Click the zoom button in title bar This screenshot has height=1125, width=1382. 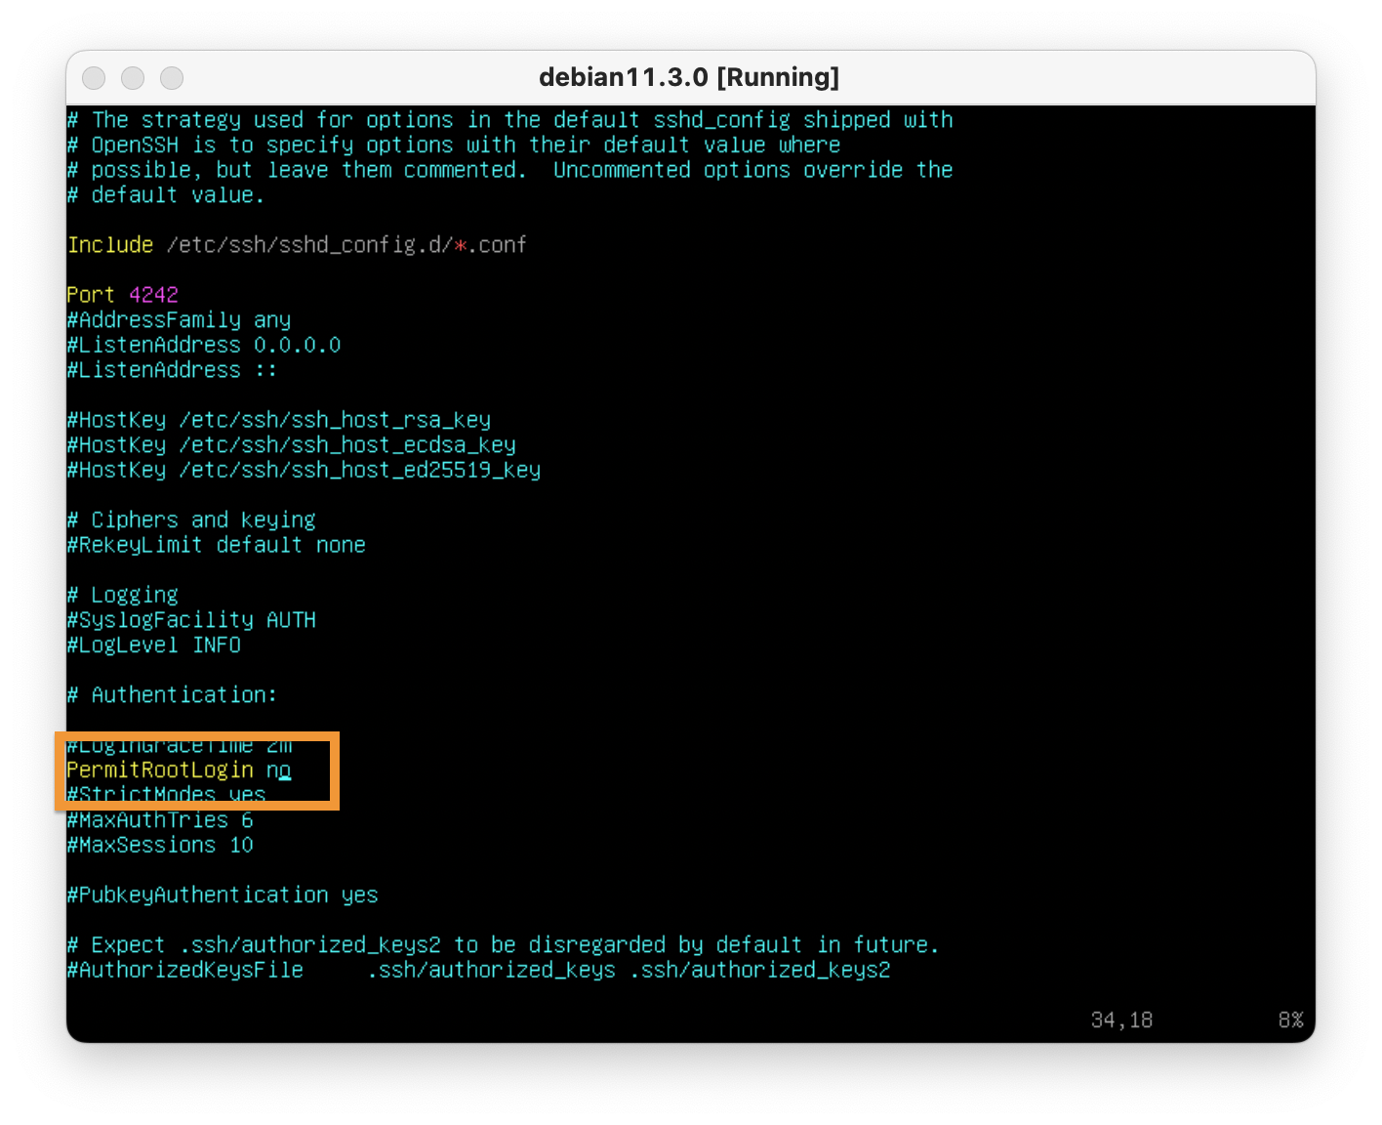click(x=172, y=78)
